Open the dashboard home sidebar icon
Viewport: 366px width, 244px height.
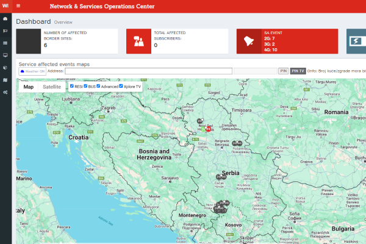(5, 19)
